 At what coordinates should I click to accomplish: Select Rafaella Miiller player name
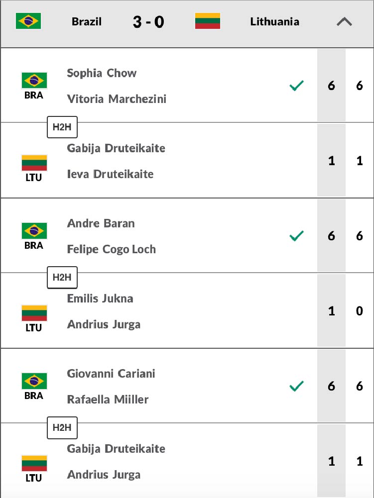(108, 399)
